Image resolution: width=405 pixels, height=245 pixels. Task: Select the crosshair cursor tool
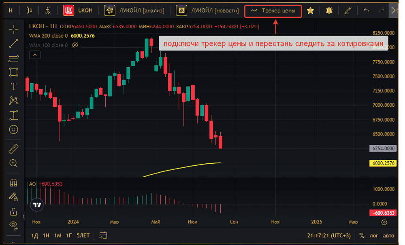pyautogui.click(x=14, y=30)
